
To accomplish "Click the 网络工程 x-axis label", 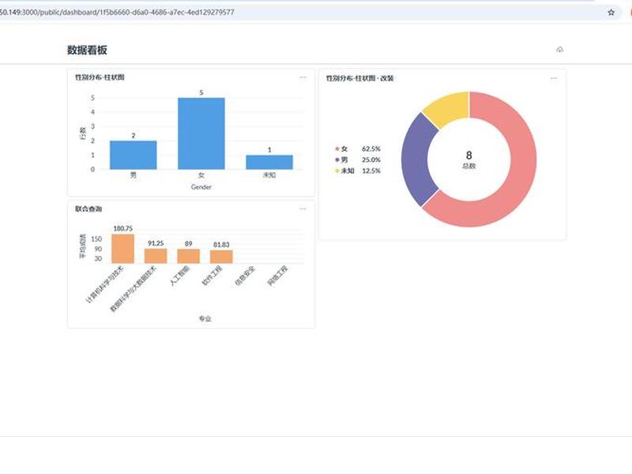I will [x=278, y=276].
